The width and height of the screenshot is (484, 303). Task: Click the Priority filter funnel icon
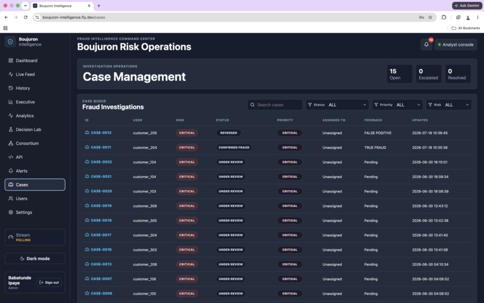376,105
